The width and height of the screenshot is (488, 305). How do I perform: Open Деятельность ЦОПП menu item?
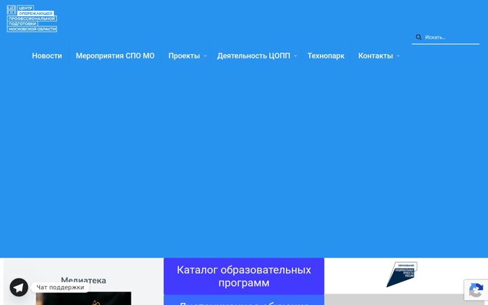pyautogui.click(x=253, y=56)
